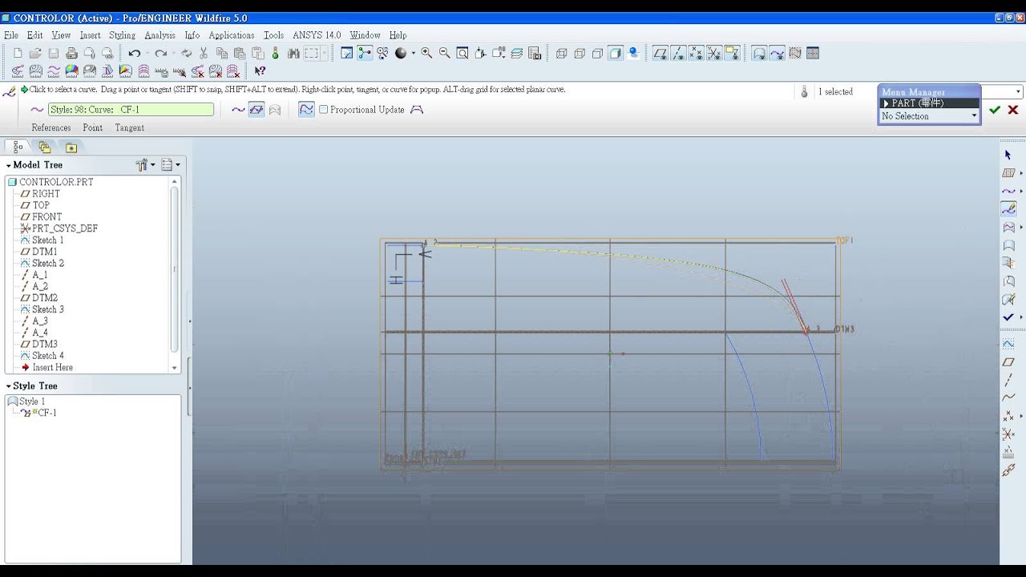This screenshot has height=577, width=1026.
Task: Click the Refit view icon
Action: (463, 53)
